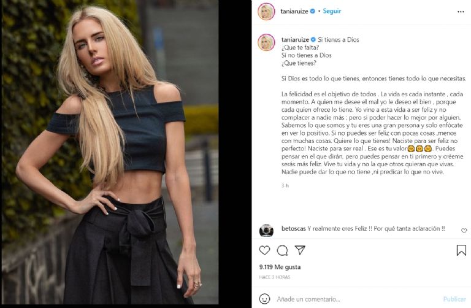Click the verified badge beside header username

(x=312, y=11)
